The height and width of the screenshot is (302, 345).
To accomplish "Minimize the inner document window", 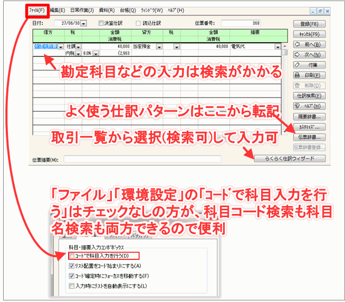I will 313,11.
